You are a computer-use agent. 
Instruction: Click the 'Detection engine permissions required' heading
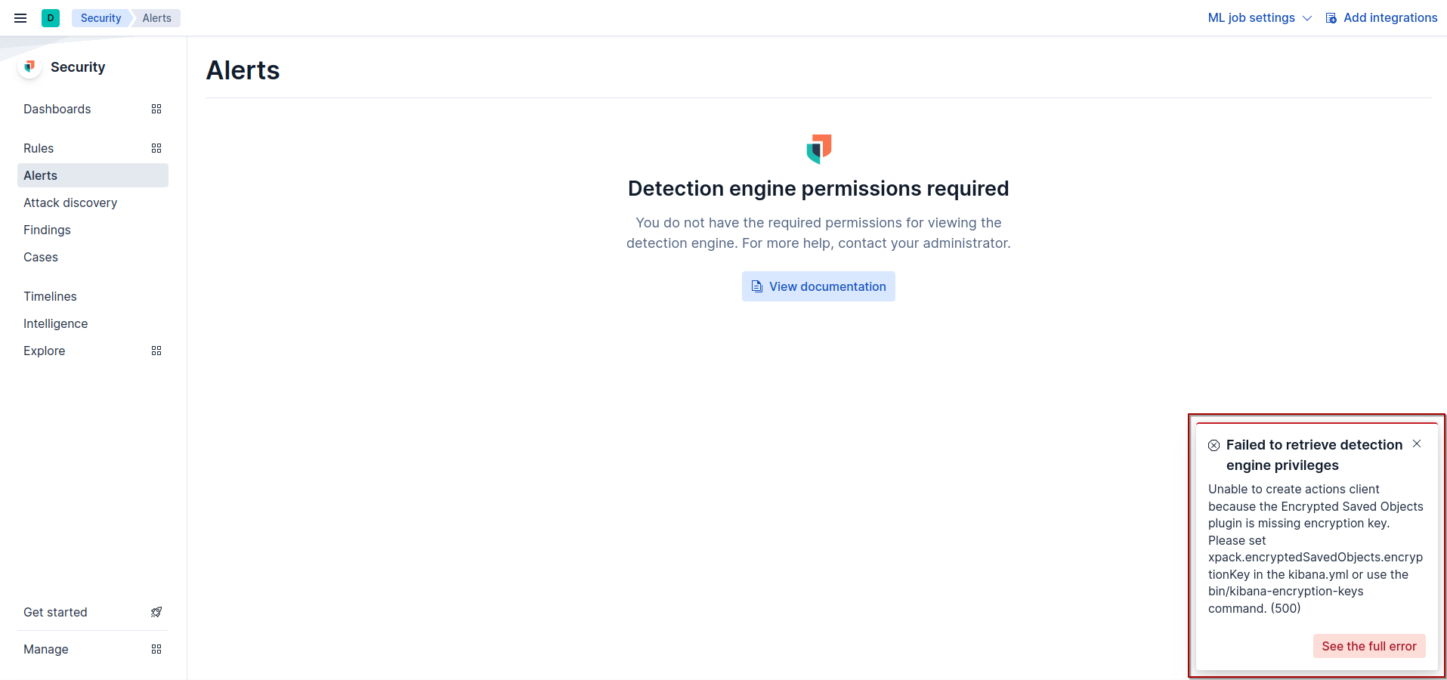pyautogui.click(x=818, y=188)
